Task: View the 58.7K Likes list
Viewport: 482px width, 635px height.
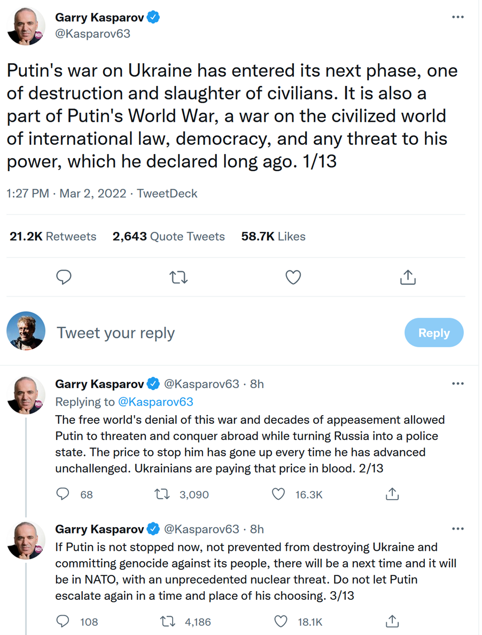Action: click(x=273, y=236)
